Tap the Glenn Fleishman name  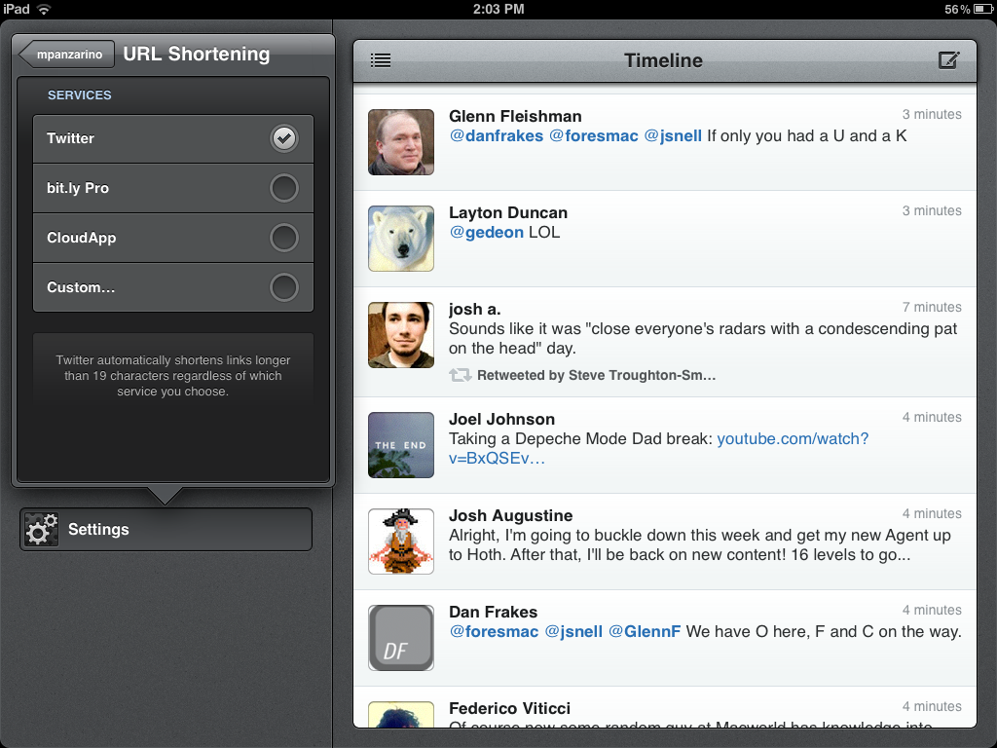coord(515,117)
